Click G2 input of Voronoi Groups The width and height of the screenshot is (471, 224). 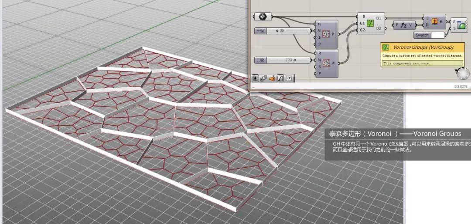[x=362, y=30]
